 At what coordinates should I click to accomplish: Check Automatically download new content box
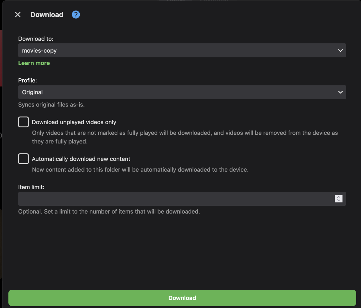click(x=23, y=159)
